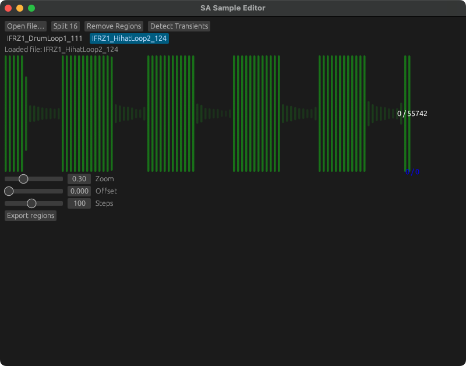Click the Open file… button

point(26,26)
